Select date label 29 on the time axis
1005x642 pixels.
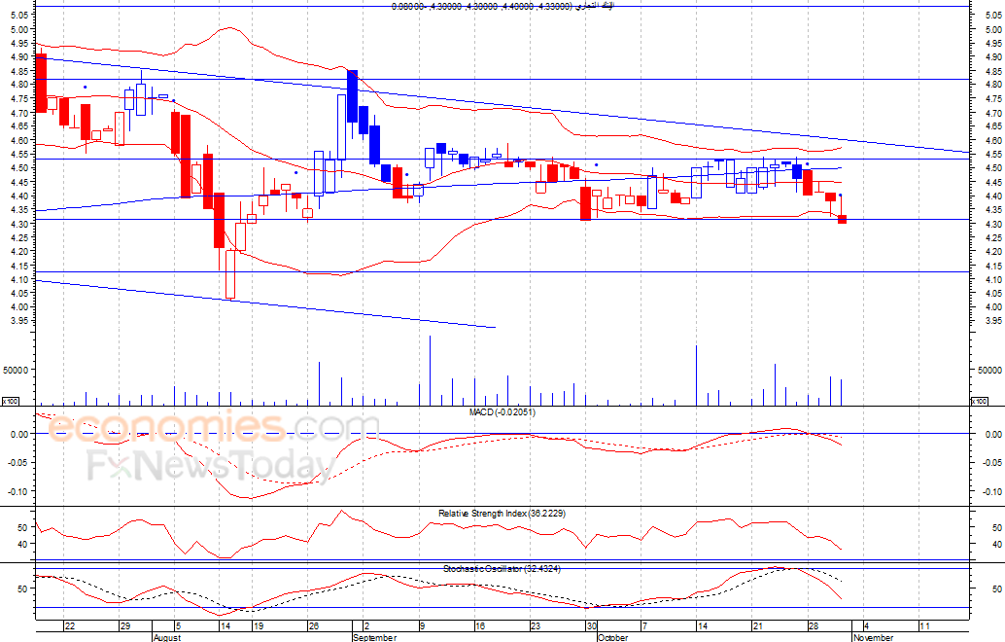(125, 626)
